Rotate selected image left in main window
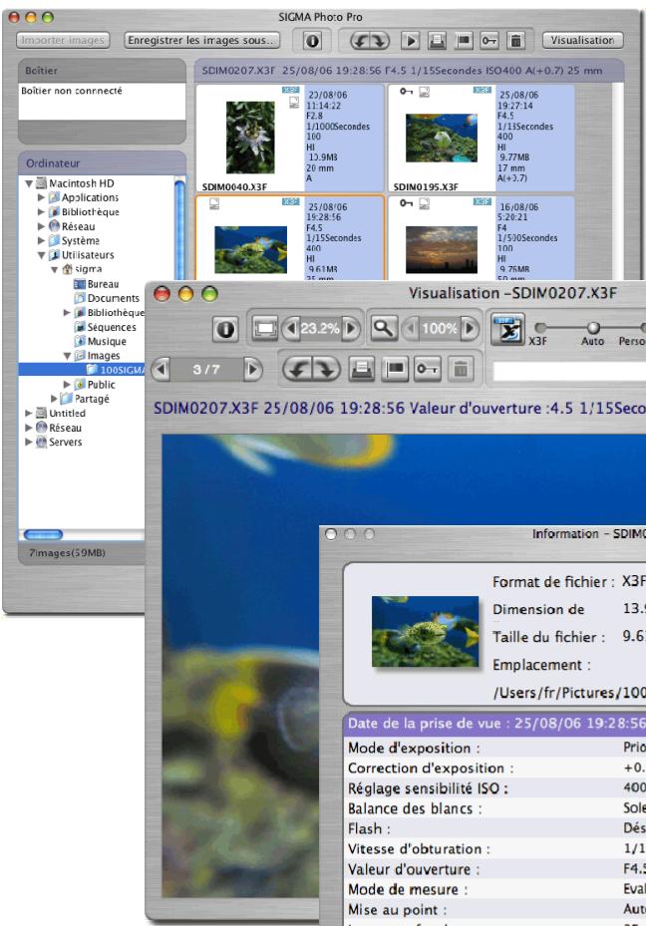 (x=360, y=41)
